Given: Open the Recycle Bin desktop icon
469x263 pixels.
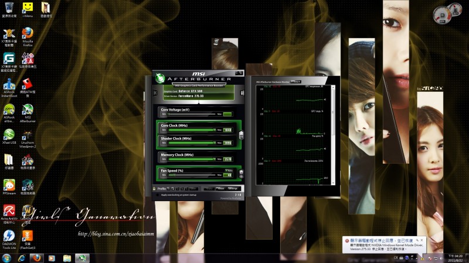Looking at the screenshot, I should pos(9,10).
